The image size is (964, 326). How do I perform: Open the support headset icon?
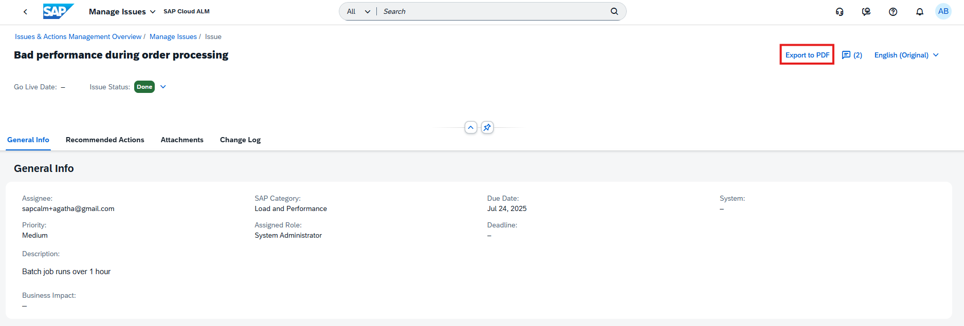840,12
